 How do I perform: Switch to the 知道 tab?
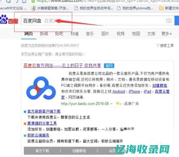[x=74, y=34]
